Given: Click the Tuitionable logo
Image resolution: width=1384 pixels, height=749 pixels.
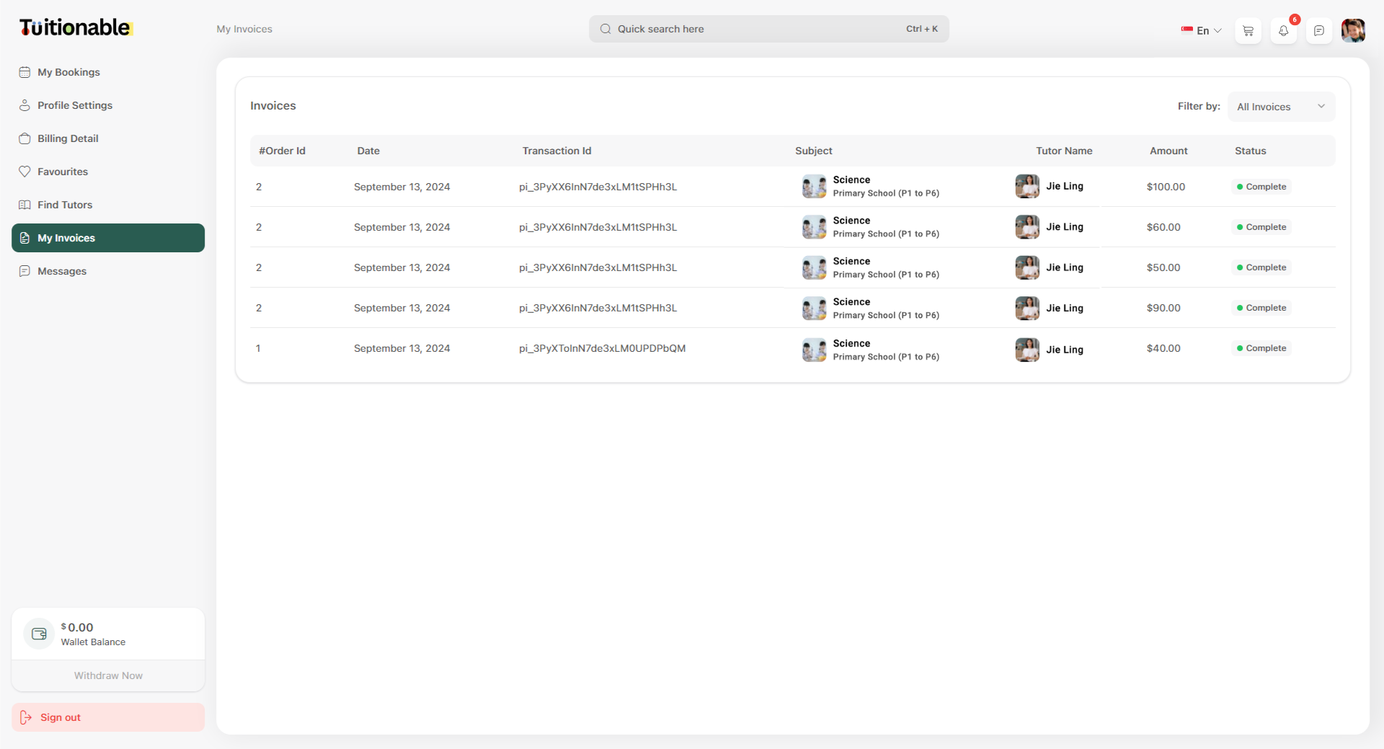Looking at the screenshot, I should tap(76, 27).
